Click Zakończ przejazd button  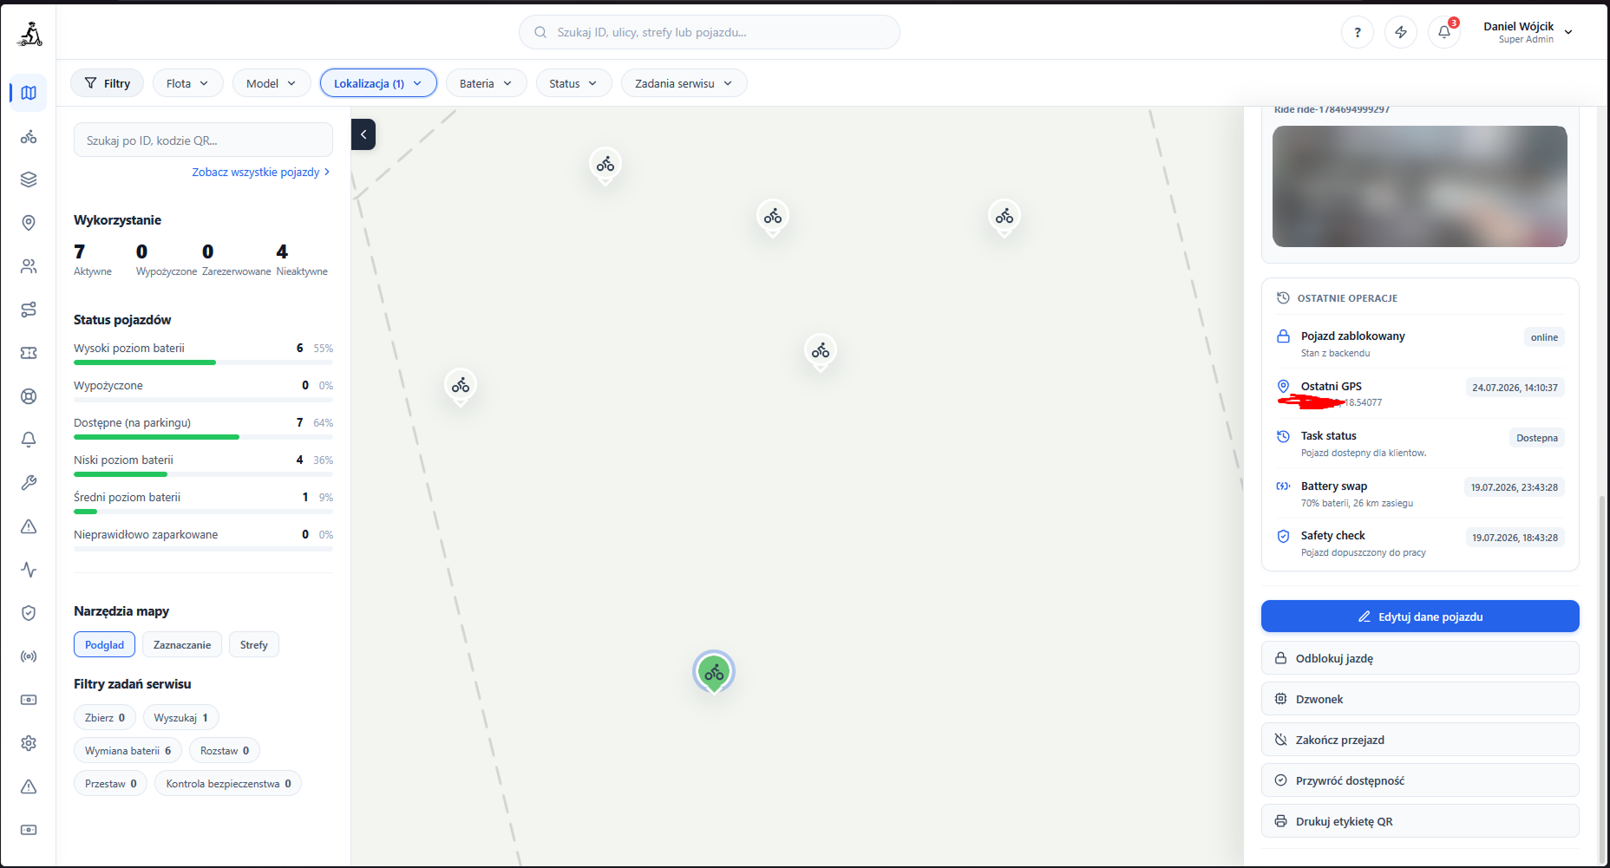1420,740
